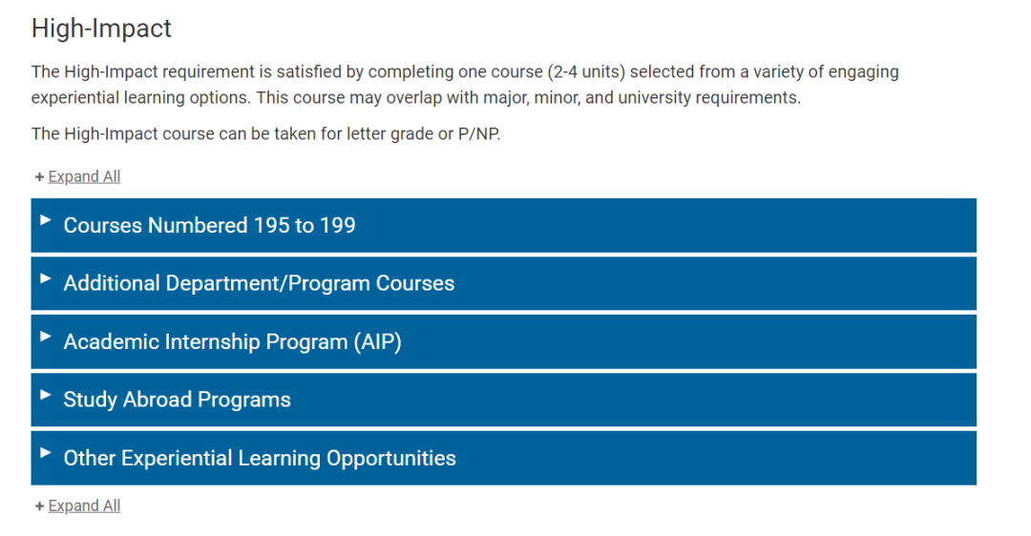Viewport: 1031px width, 536px height.
Task: Select the "Study Abroad Programs" title text
Action: 177,400
